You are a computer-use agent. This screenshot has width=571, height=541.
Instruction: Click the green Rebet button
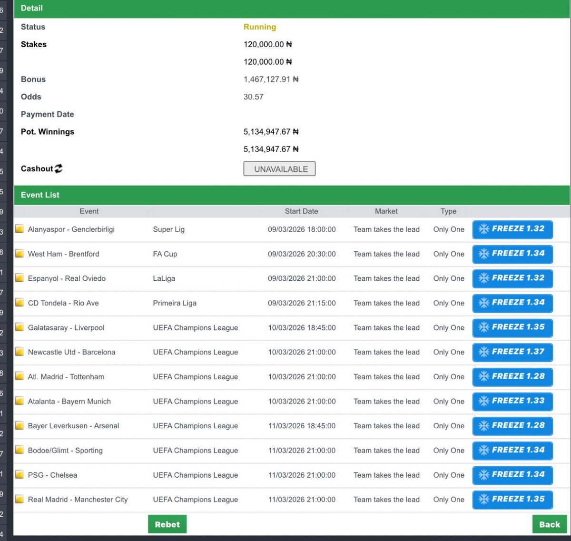tap(167, 524)
